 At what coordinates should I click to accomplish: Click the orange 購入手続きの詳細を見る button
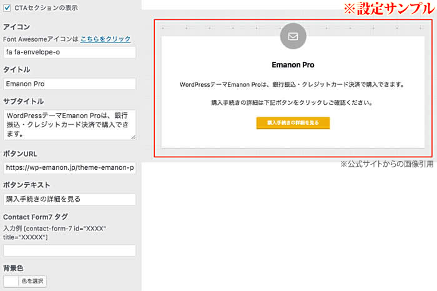[x=293, y=123]
